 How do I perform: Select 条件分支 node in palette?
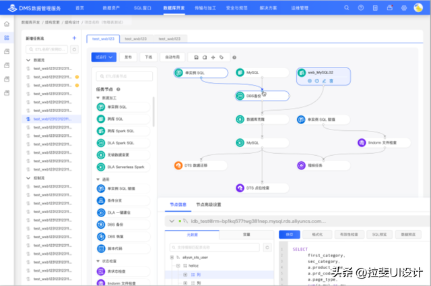point(123,200)
